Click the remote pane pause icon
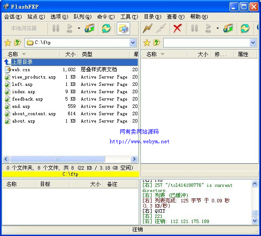The width and height of the screenshot is (261, 236). coord(194,28)
